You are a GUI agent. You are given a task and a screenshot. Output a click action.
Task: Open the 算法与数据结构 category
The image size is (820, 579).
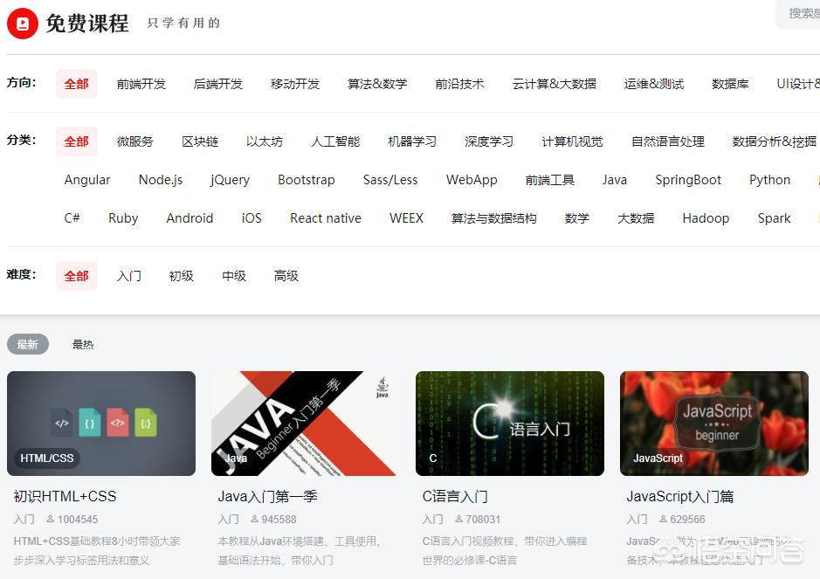(493, 218)
